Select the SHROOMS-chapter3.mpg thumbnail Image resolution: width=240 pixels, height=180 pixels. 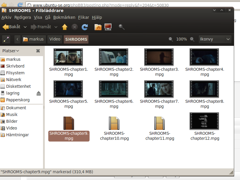coord(159,57)
